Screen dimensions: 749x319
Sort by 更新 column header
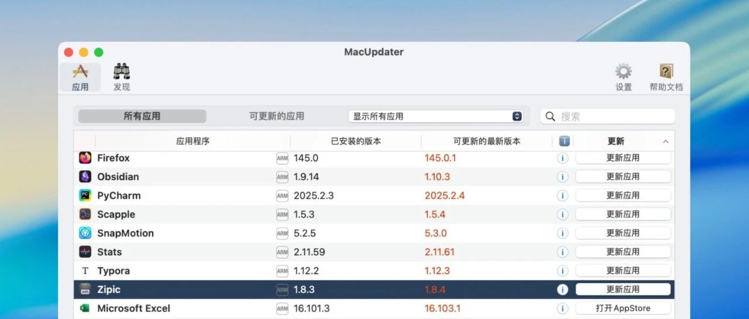pyautogui.click(x=616, y=141)
